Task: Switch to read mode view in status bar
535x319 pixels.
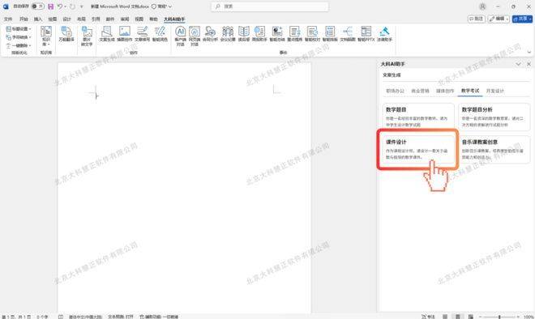Action: (445, 317)
